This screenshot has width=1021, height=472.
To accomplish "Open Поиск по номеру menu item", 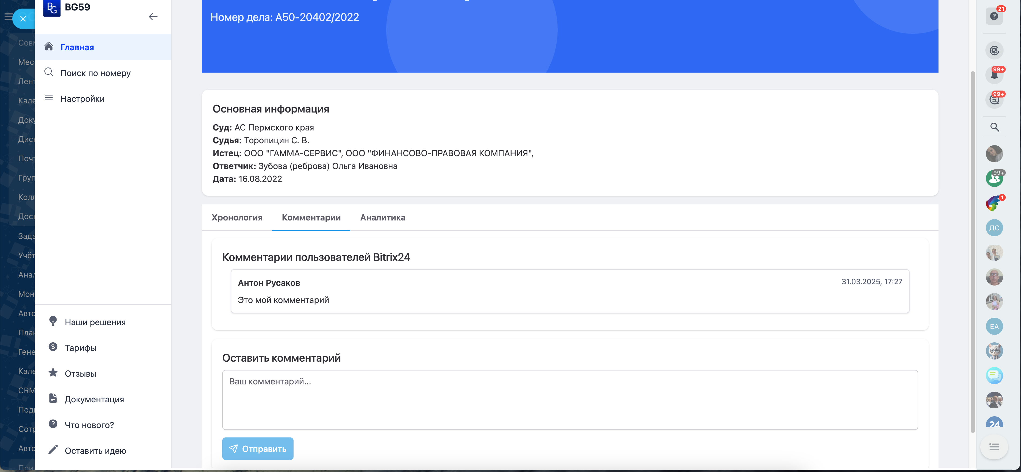I will 95,73.
